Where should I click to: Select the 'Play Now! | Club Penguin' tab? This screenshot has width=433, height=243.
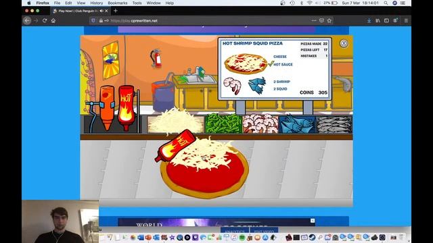(x=80, y=11)
